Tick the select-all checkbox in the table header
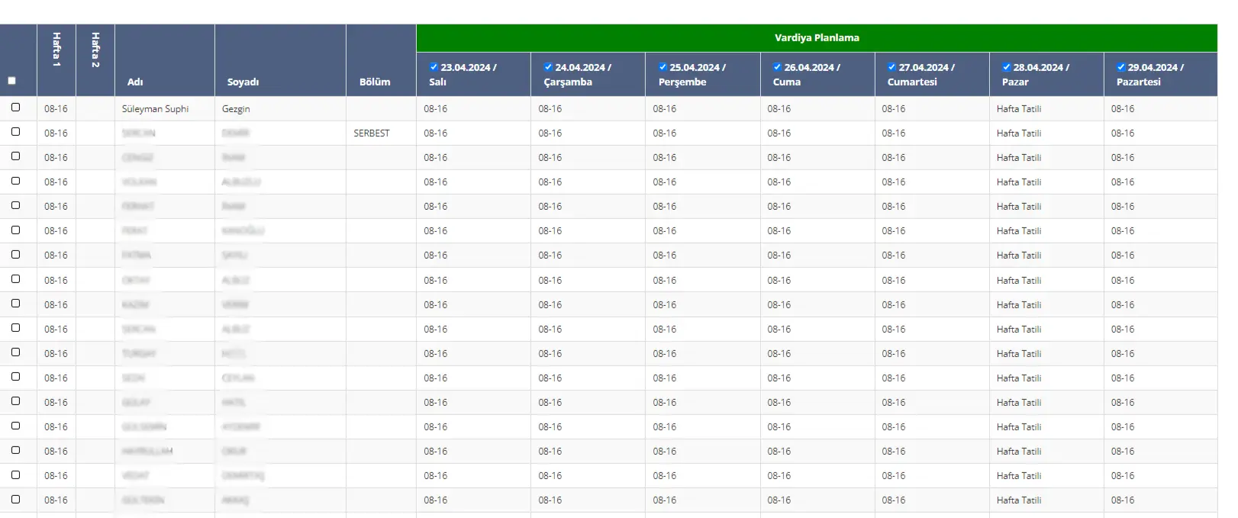The height and width of the screenshot is (518, 1238). pyautogui.click(x=11, y=81)
